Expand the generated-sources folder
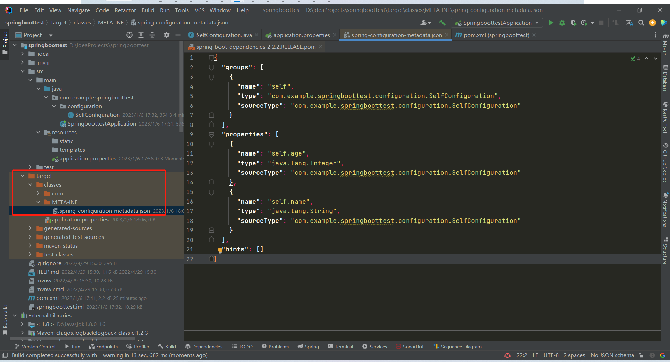The width and height of the screenshot is (670, 362). coord(30,228)
